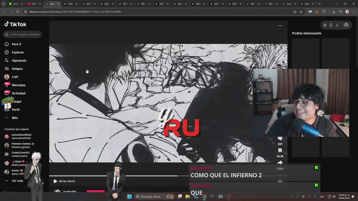This screenshot has height=201, width=358.
Task: Click the microphone icon in system tray
Action: point(315,197)
